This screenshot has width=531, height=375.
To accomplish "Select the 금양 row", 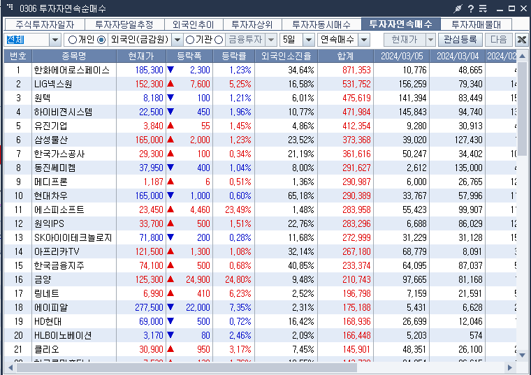I will pos(260,279).
